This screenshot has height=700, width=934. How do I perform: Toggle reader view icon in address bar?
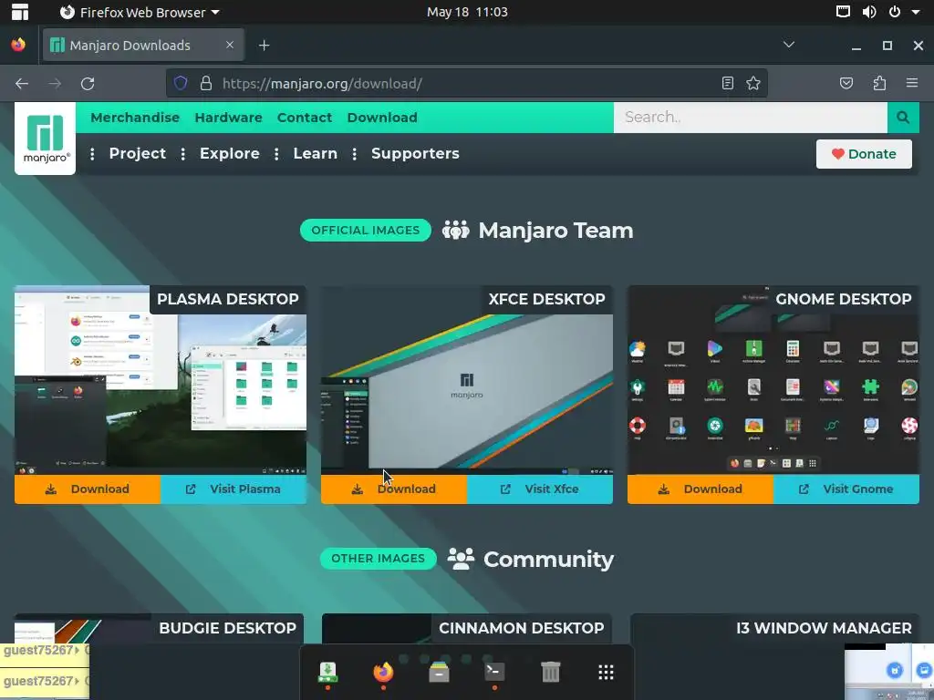tap(727, 83)
